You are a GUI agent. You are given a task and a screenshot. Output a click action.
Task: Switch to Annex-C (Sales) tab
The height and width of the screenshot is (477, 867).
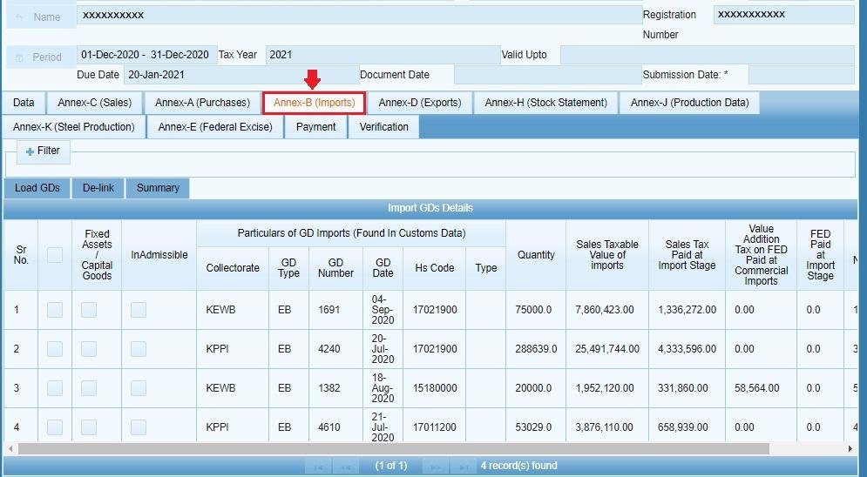pyautogui.click(x=95, y=103)
